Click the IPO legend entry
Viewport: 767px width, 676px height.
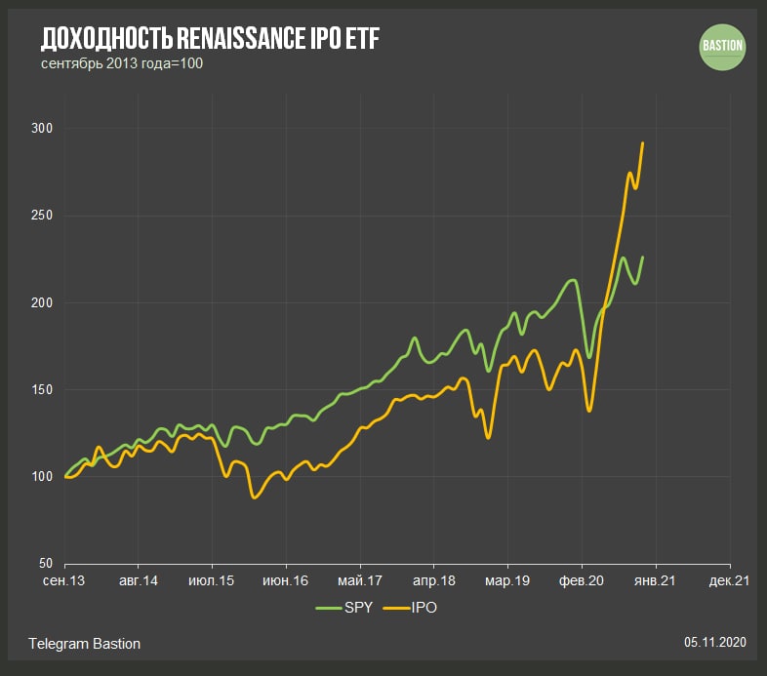click(x=410, y=608)
